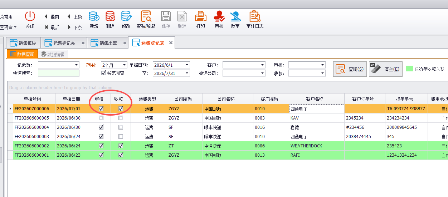Toggle 审核 checkbox for FF202607000006

point(101,108)
